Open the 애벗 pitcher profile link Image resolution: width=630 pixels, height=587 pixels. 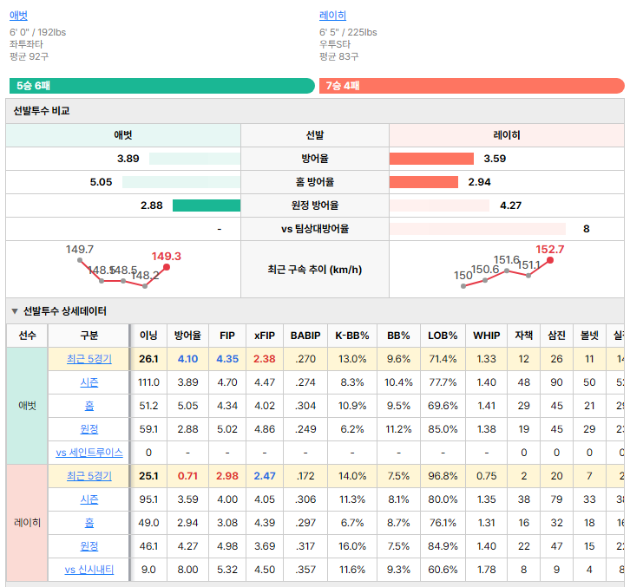[18, 16]
